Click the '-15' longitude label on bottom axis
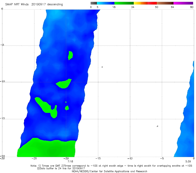The height and width of the screenshot is (173, 196). click(x=98, y=158)
